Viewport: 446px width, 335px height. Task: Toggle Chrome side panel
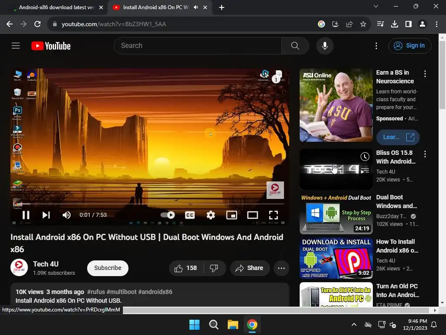click(x=409, y=24)
